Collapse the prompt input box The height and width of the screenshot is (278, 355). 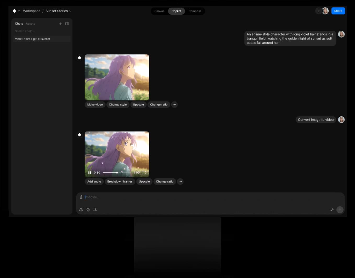(x=332, y=210)
